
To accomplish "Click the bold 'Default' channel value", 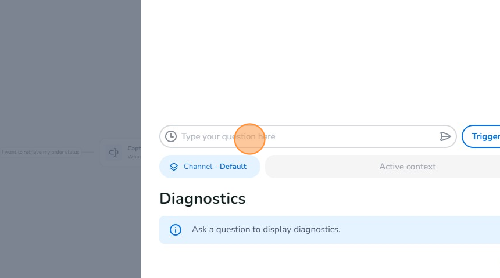I will pos(233,167).
